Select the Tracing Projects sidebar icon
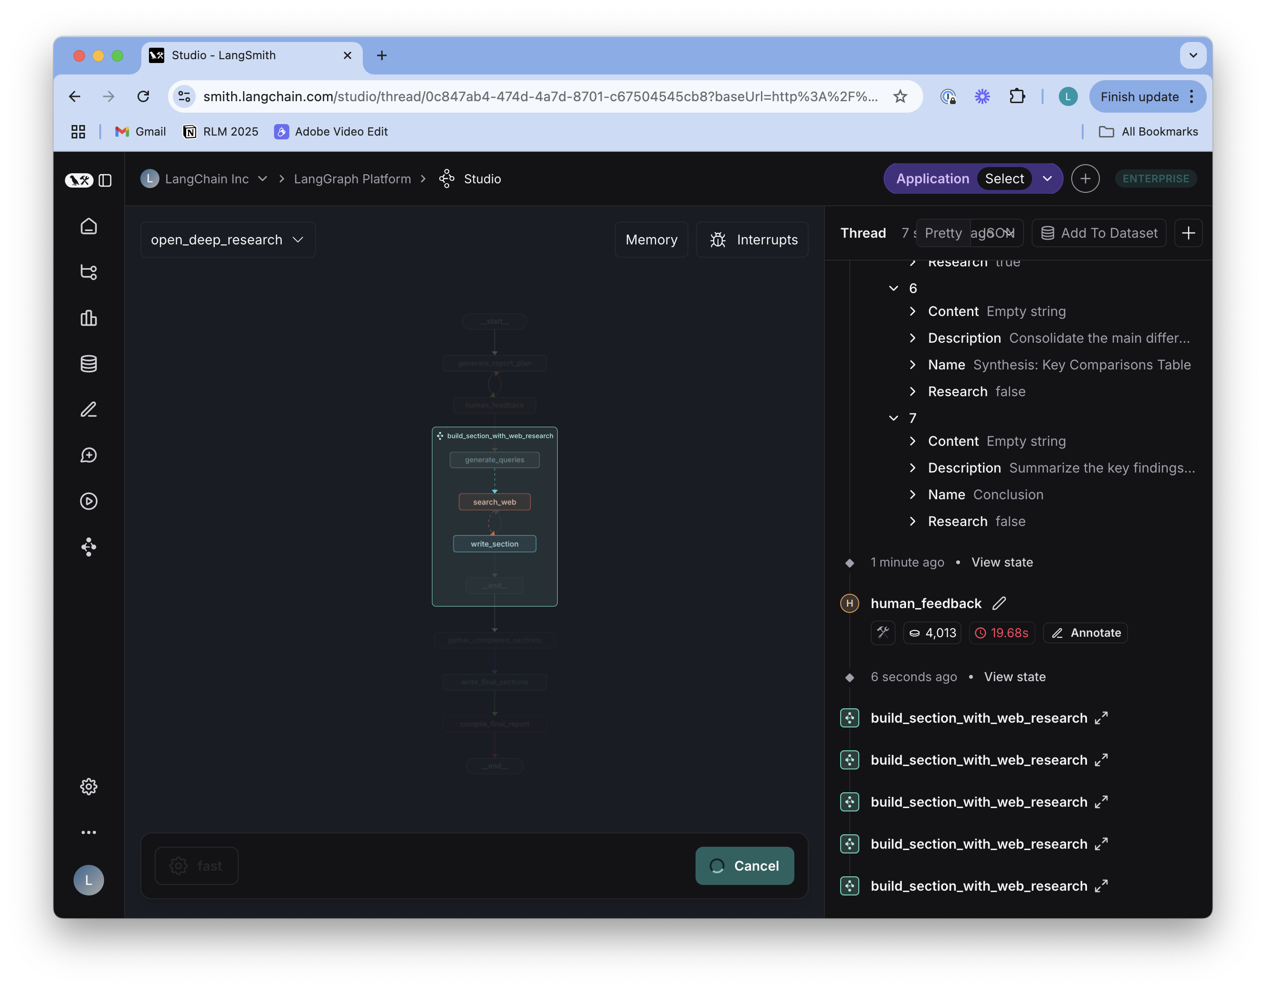Screen dimensions: 1266x989 tap(89, 273)
